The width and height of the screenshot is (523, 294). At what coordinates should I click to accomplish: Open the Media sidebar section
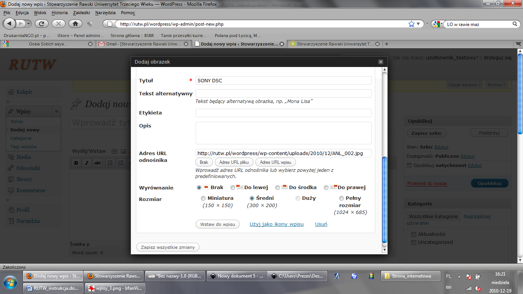pos(24,157)
